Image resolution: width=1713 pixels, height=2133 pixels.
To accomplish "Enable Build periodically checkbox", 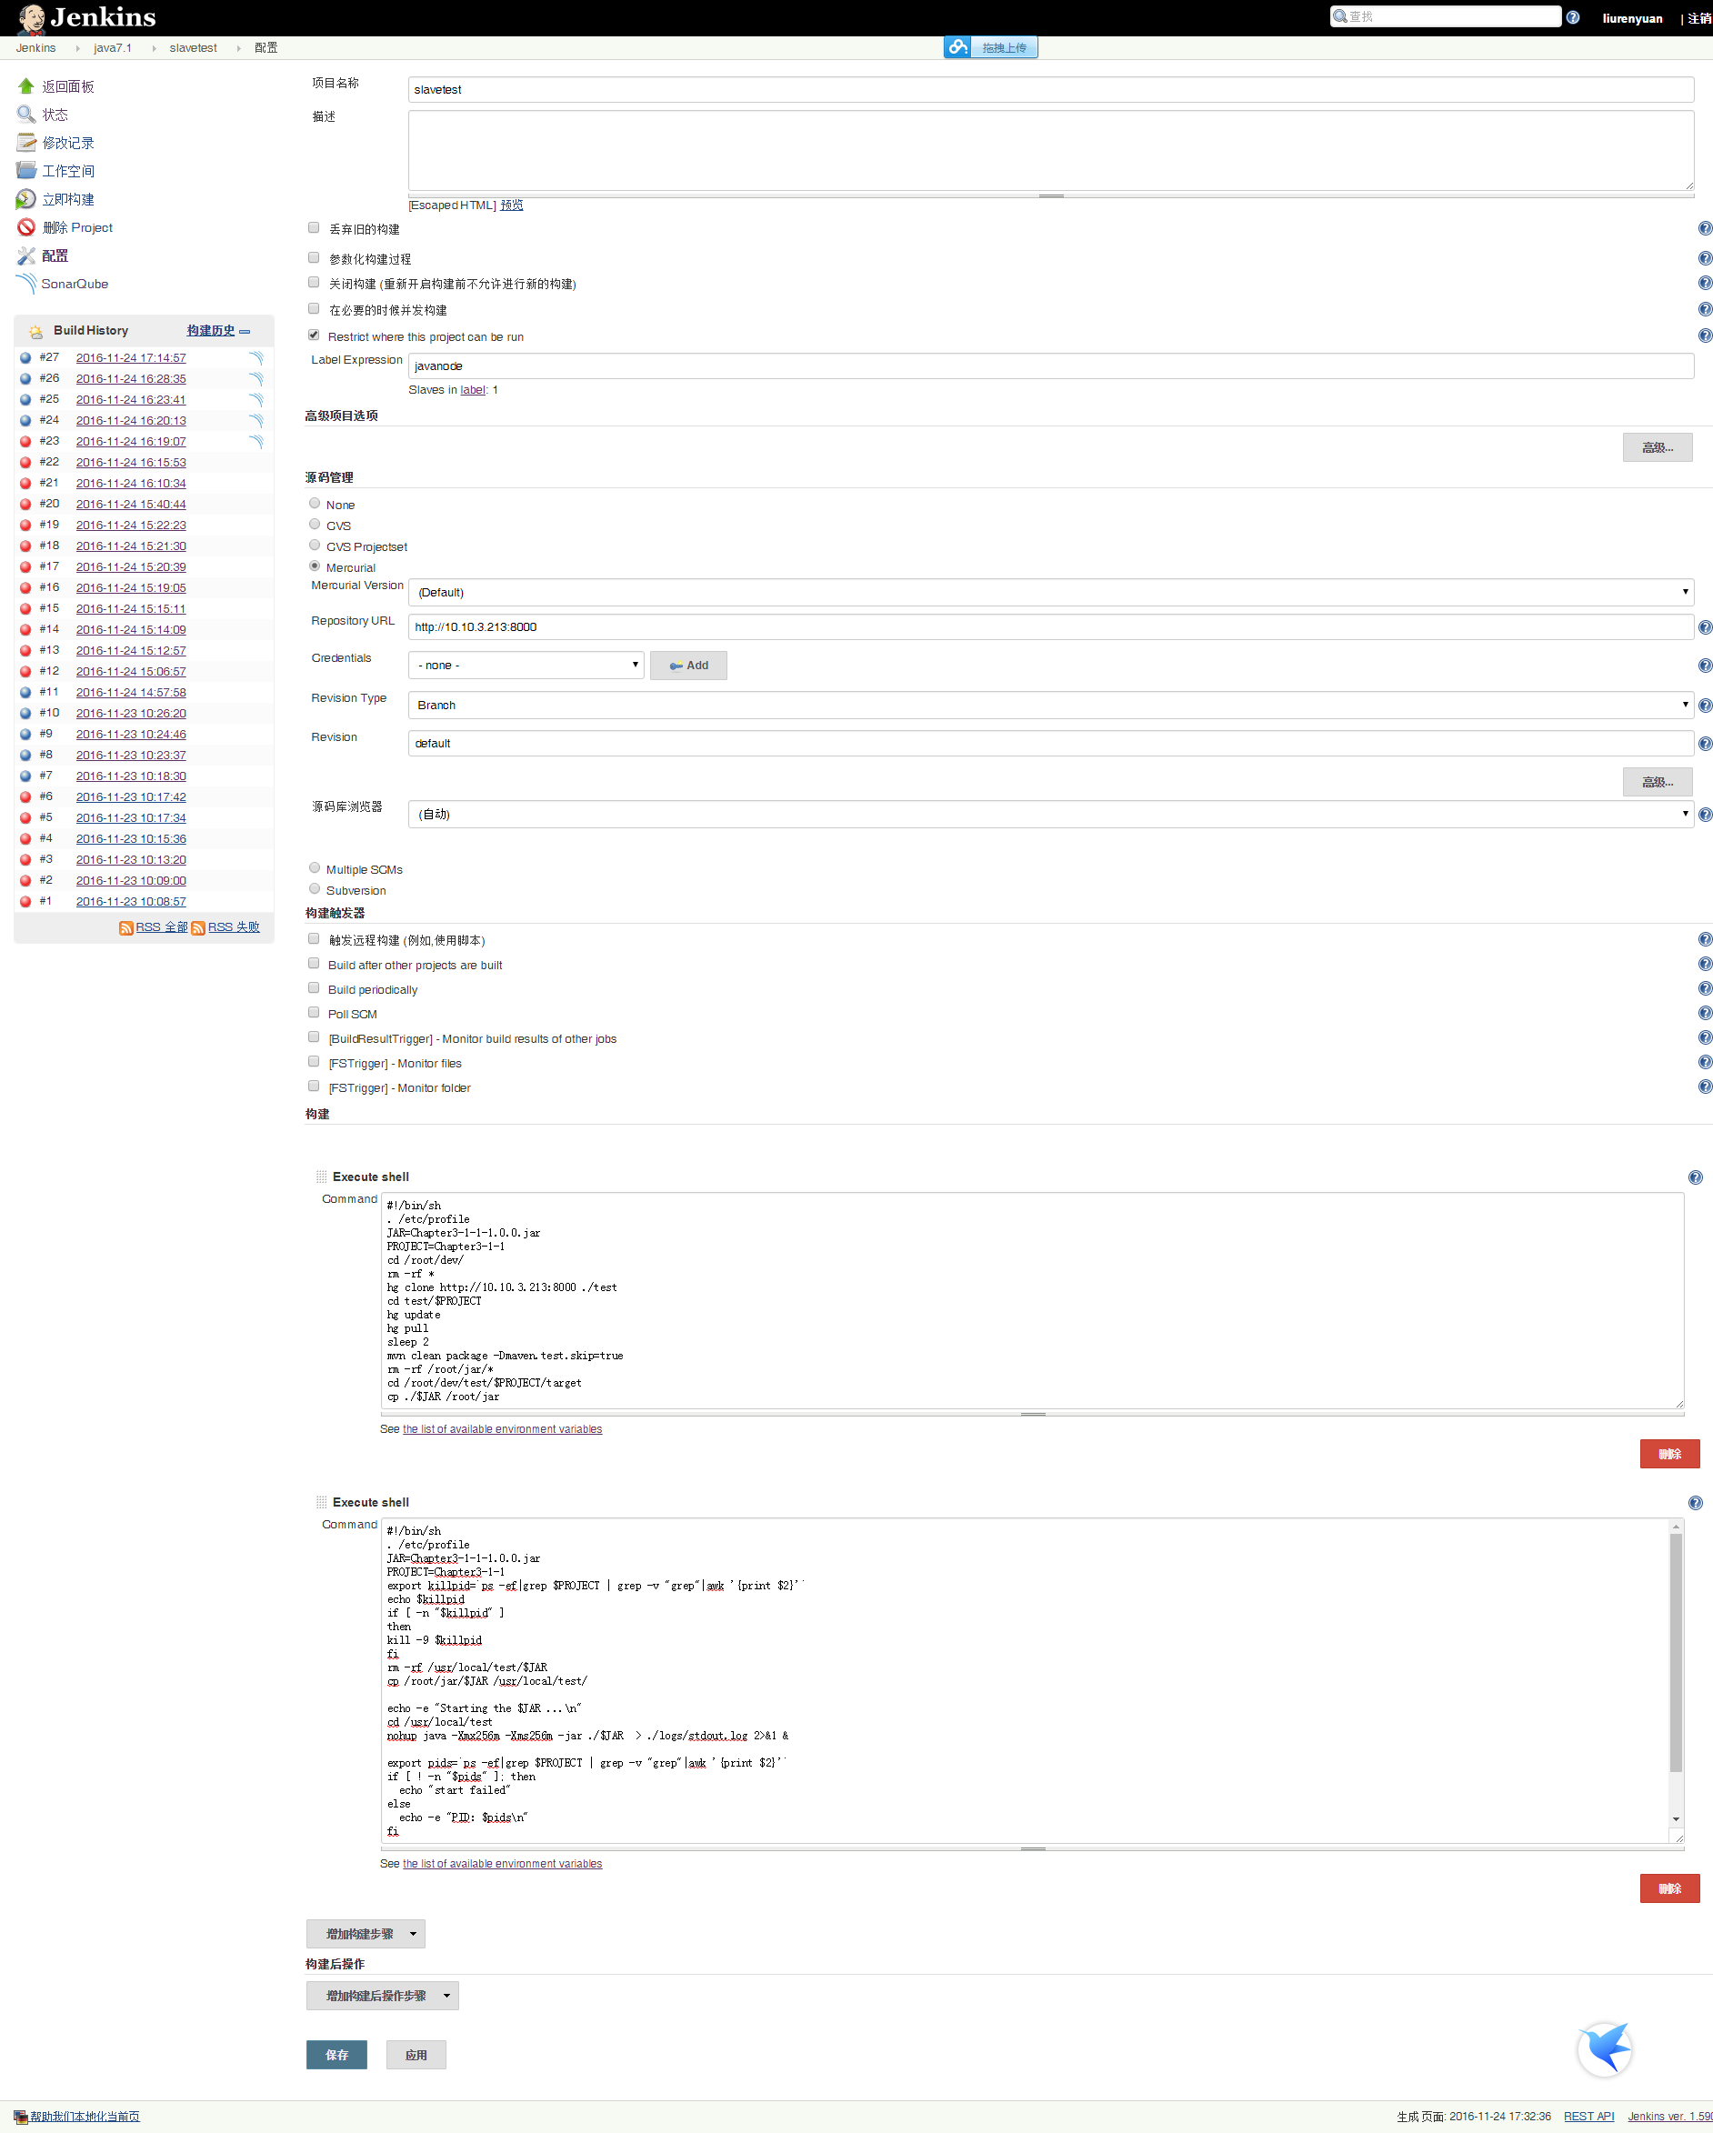I will click(314, 988).
